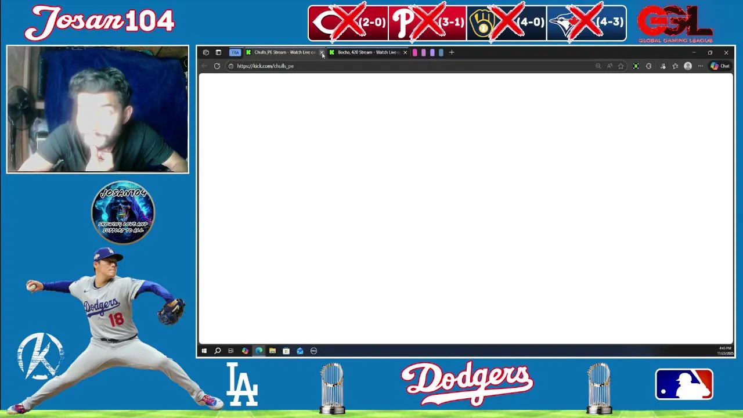Open Edge Settings and more menu
This screenshot has height=418, width=743.
(701, 66)
